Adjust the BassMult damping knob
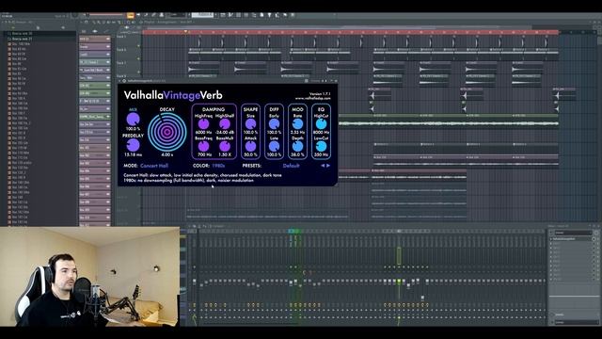 225,146
